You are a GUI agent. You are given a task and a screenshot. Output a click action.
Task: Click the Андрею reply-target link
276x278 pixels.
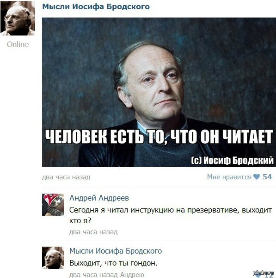132,275
